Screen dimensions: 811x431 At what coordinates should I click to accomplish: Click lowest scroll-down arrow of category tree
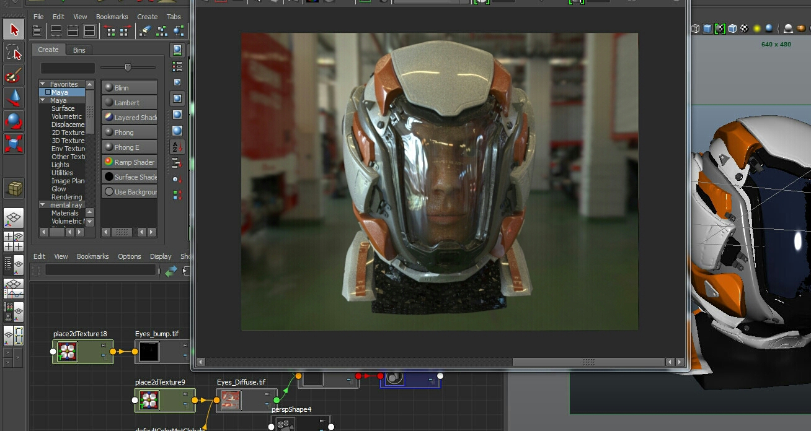(90, 222)
